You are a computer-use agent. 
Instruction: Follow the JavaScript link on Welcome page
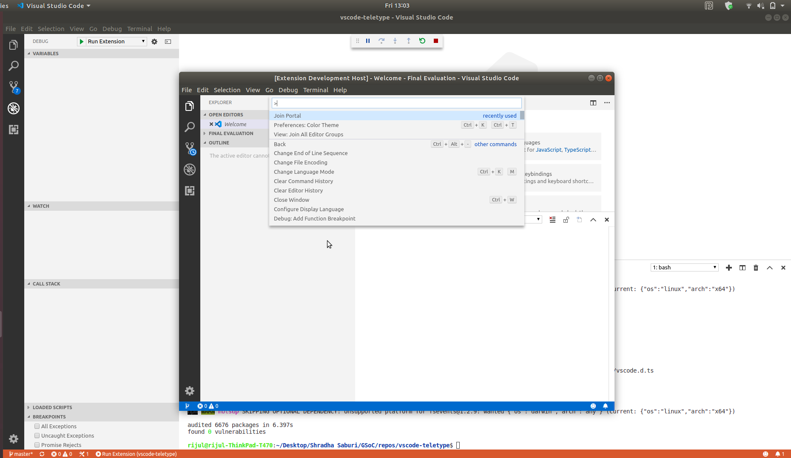coord(549,150)
